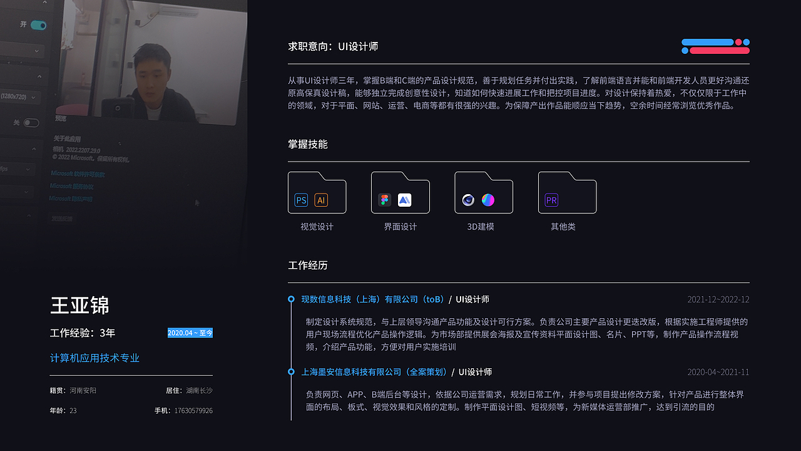This screenshot has width=801, height=451.
Task: Click the 河南安阳 value
Action: tap(83, 391)
